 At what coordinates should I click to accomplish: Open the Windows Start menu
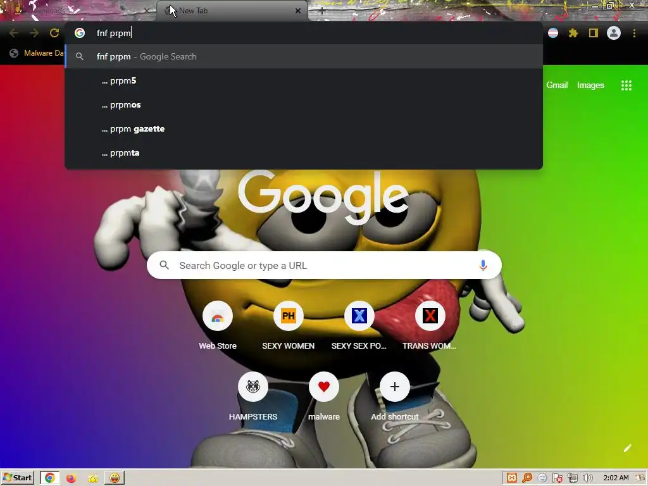coord(17,478)
